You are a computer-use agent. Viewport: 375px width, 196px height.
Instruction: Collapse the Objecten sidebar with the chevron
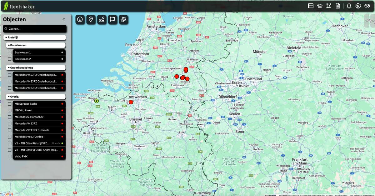pos(63,19)
